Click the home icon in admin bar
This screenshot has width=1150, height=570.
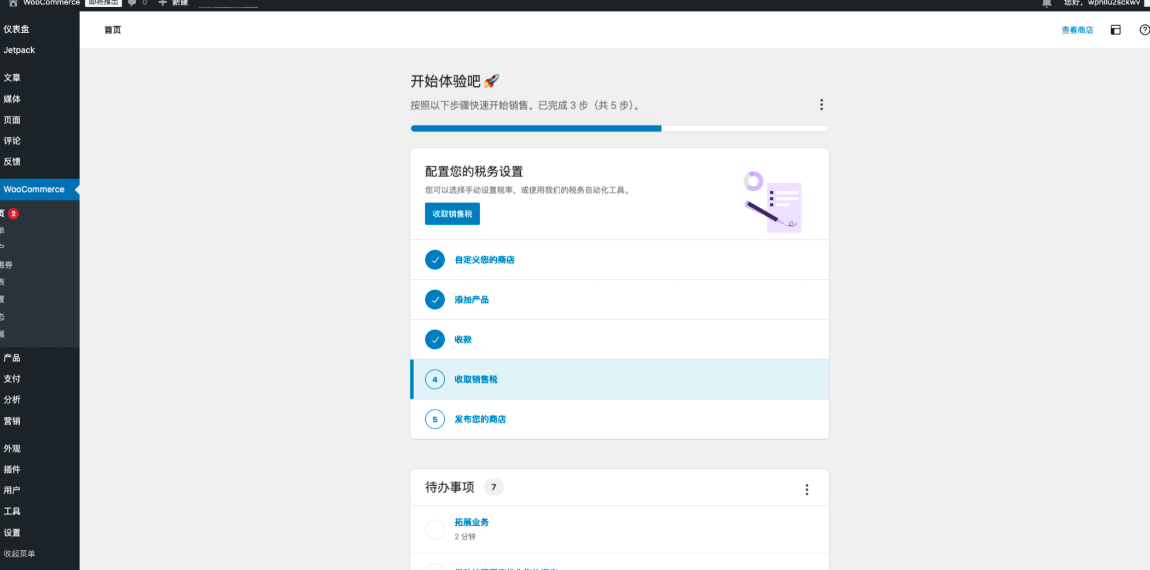point(13,3)
